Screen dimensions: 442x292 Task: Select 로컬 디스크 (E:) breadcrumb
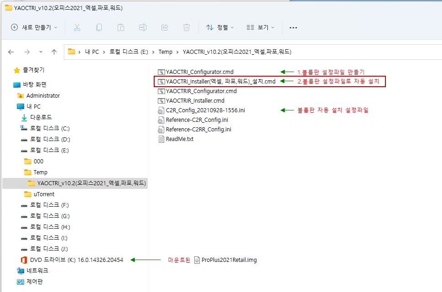129,52
